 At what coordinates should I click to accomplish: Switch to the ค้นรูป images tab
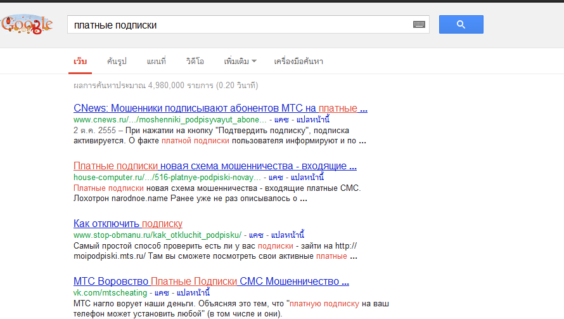pos(117,62)
